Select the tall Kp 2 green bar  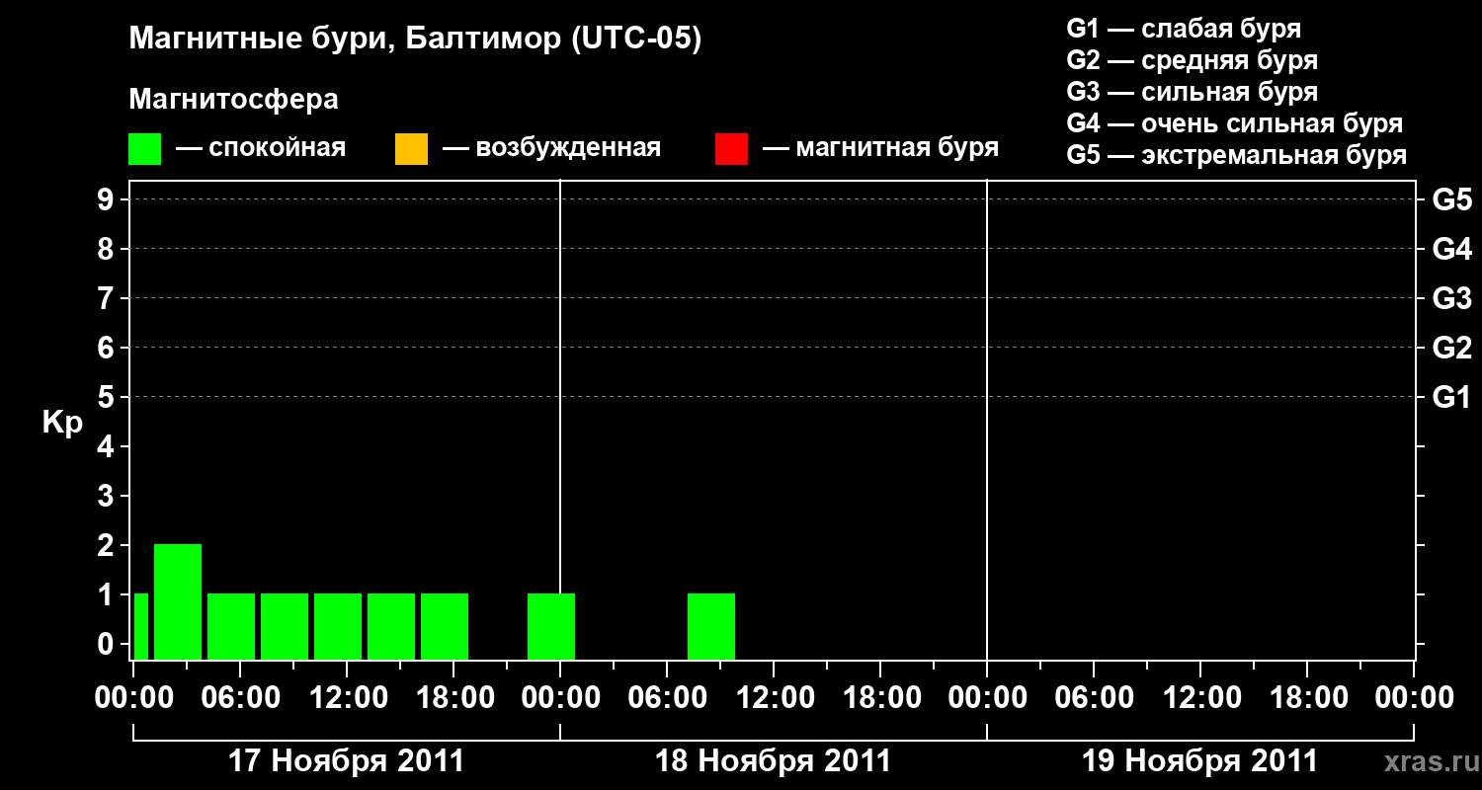click(178, 601)
